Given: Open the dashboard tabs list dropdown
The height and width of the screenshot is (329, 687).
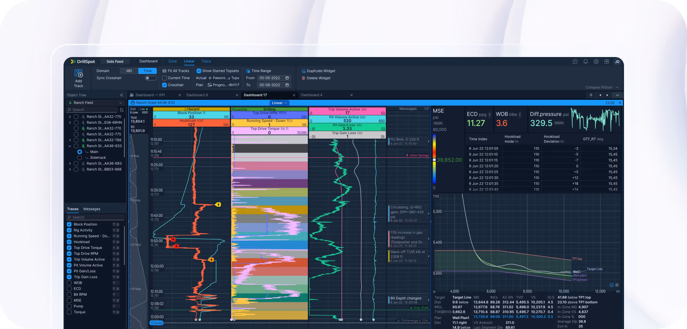Looking at the screenshot, I should pyautogui.click(x=617, y=95).
